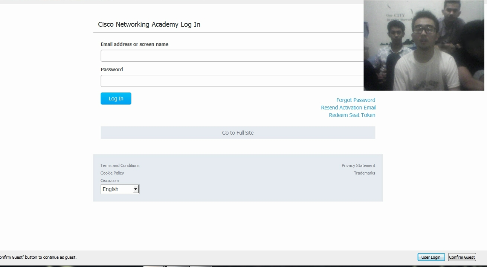Click the webcam video overlay
The width and height of the screenshot is (487, 267).
click(424, 46)
